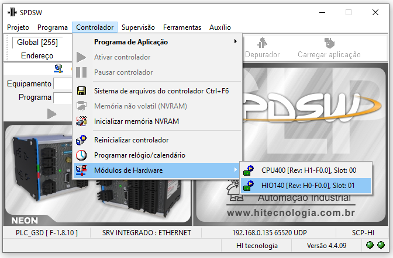This screenshot has height=258, width=393.
Task: Click the SPDSW application title icon
Action: [x=12, y=12]
